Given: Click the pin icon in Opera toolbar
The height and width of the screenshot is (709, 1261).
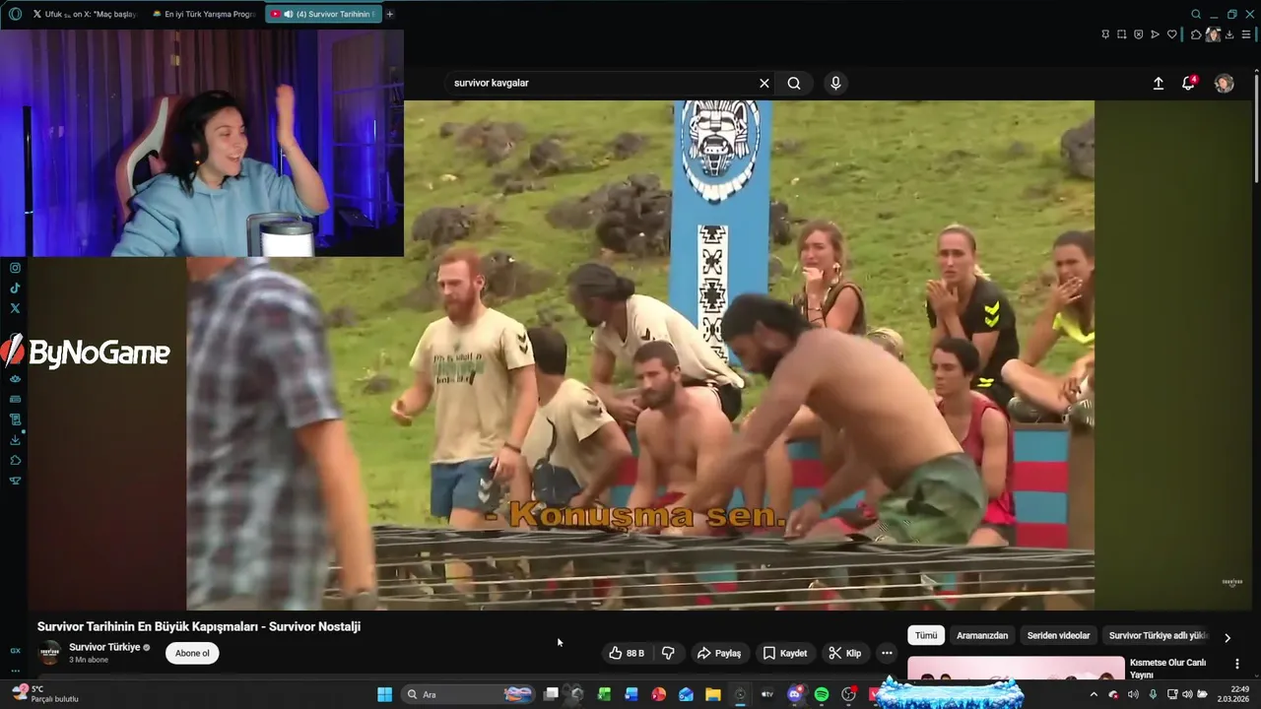Looking at the screenshot, I should (x=1105, y=34).
